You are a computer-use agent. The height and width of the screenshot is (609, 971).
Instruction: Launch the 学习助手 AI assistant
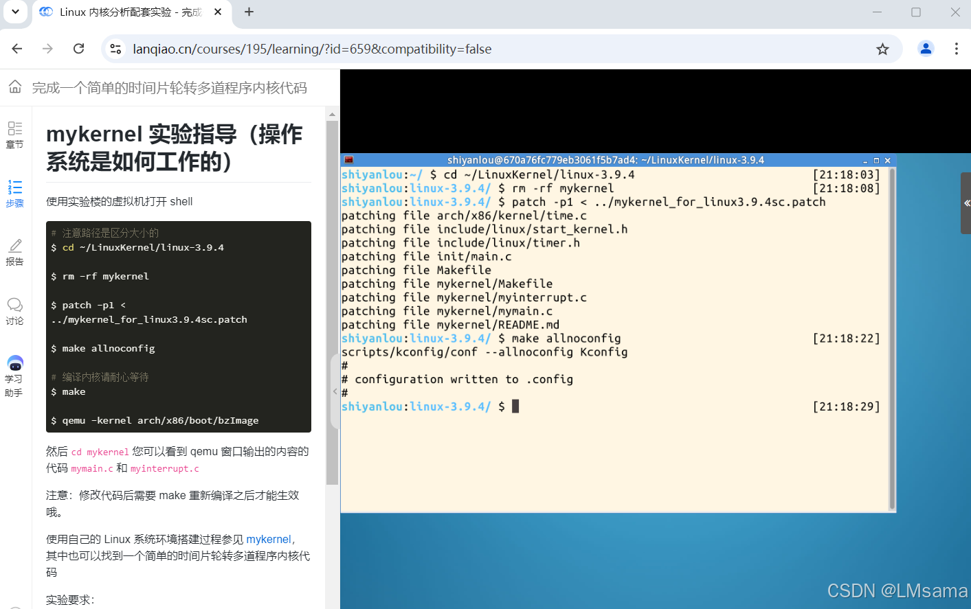pyautogui.click(x=15, y=371)
